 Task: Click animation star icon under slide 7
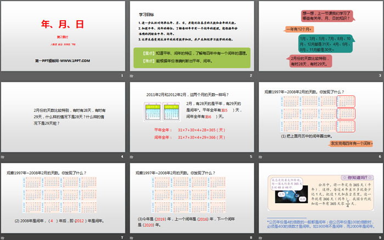(3, 238)
